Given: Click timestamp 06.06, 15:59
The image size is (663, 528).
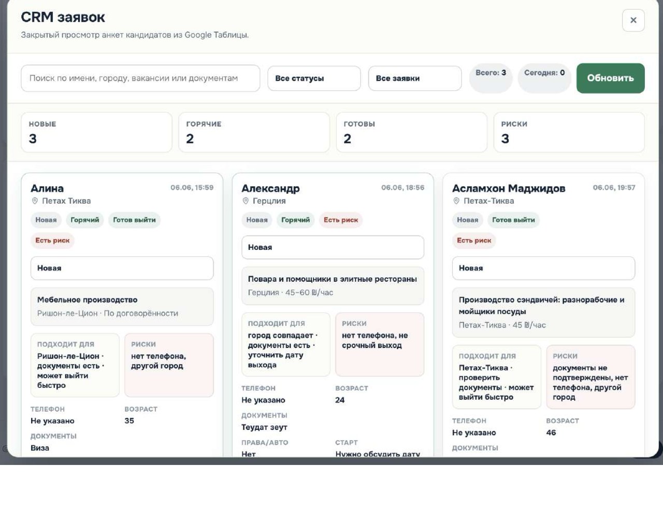Looking at the screenshot, I should click(192, 188).
